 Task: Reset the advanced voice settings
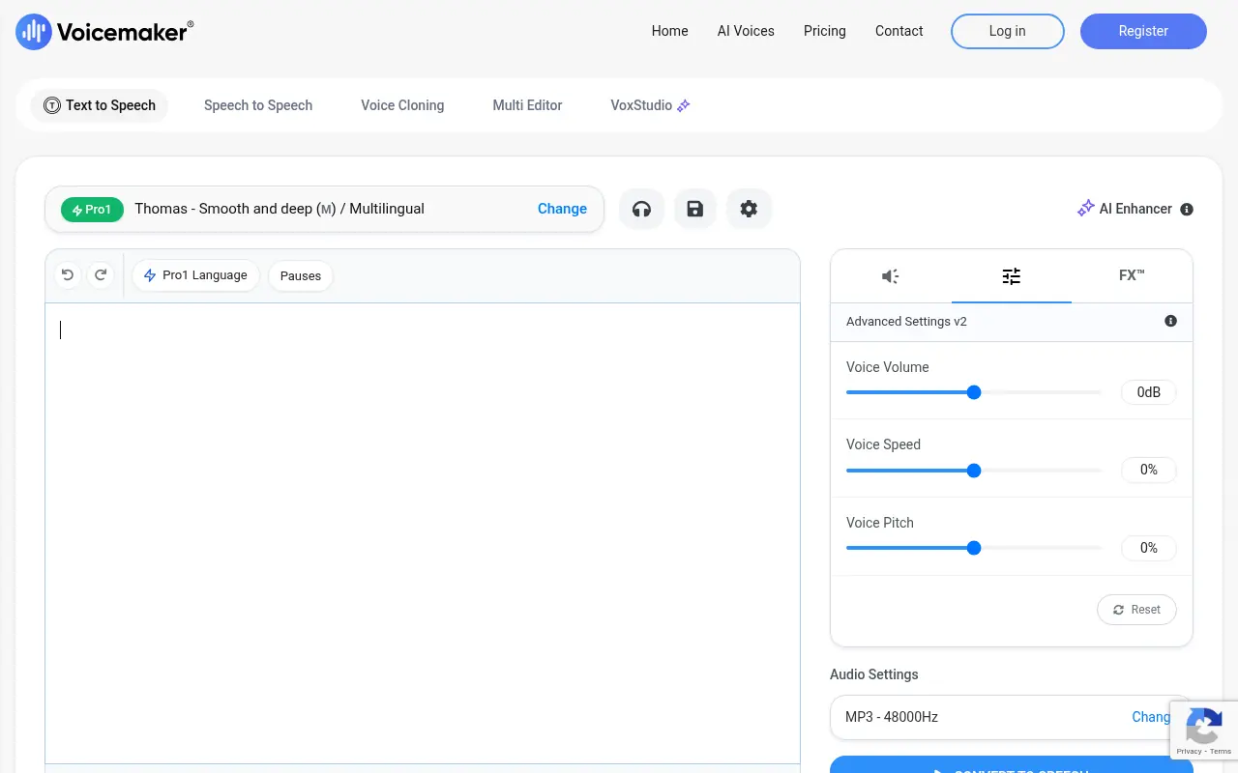point(1136,610)
